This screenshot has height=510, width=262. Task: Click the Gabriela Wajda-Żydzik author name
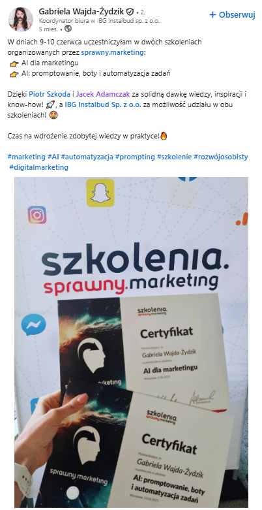coord(81,12)
